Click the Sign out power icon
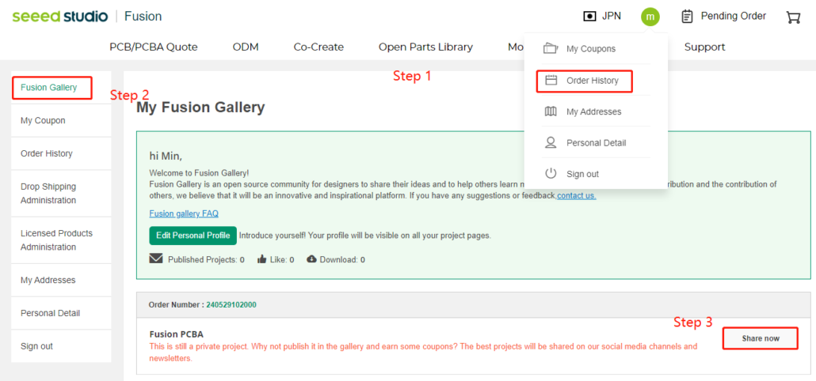This screenshot has width=816, height=381. tap(551, 174)
